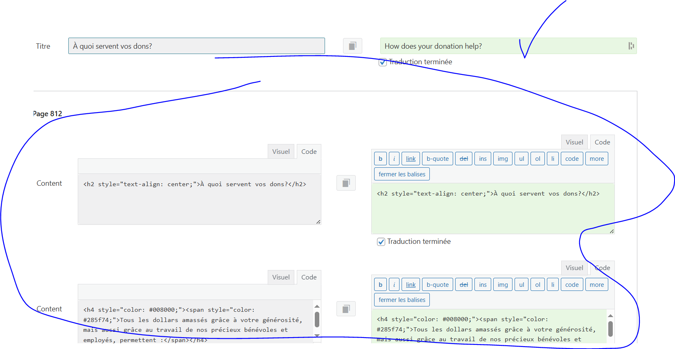Copy the Titre original into the translation
The width and height of the screenshot is (675, 349).
point(352,46)
